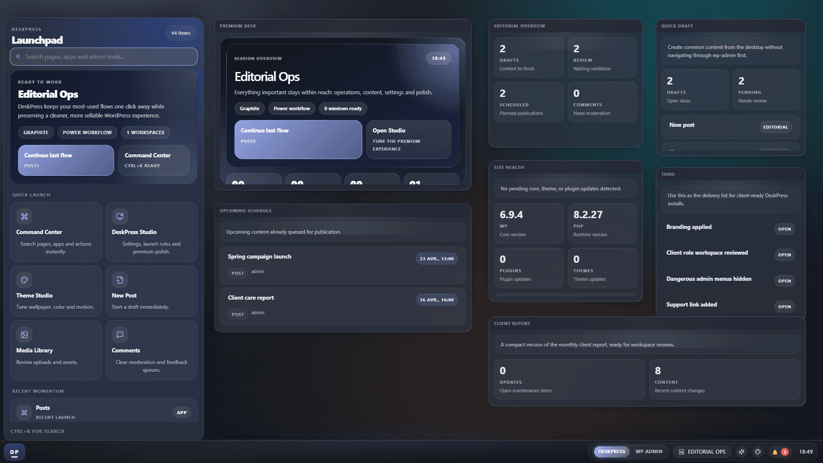Click the sparkles icon in the taskbar

(x=742, y=451)
